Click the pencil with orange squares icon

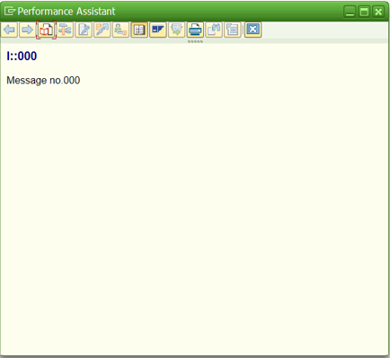102,30
